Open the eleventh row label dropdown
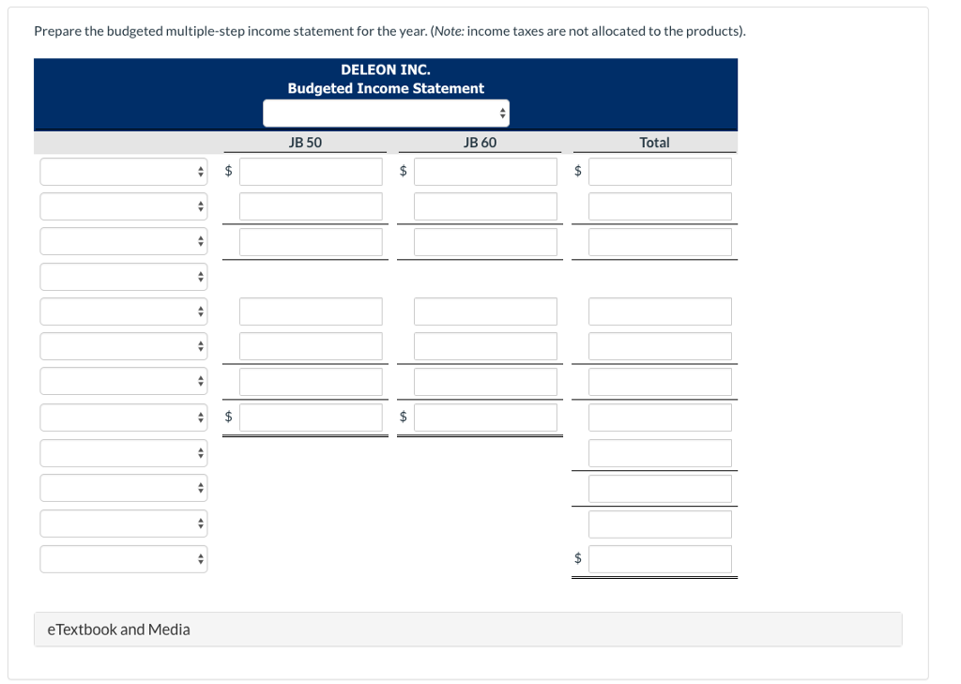Image resolution: width=961 pixels, height=684 pixels. (123, 523)
